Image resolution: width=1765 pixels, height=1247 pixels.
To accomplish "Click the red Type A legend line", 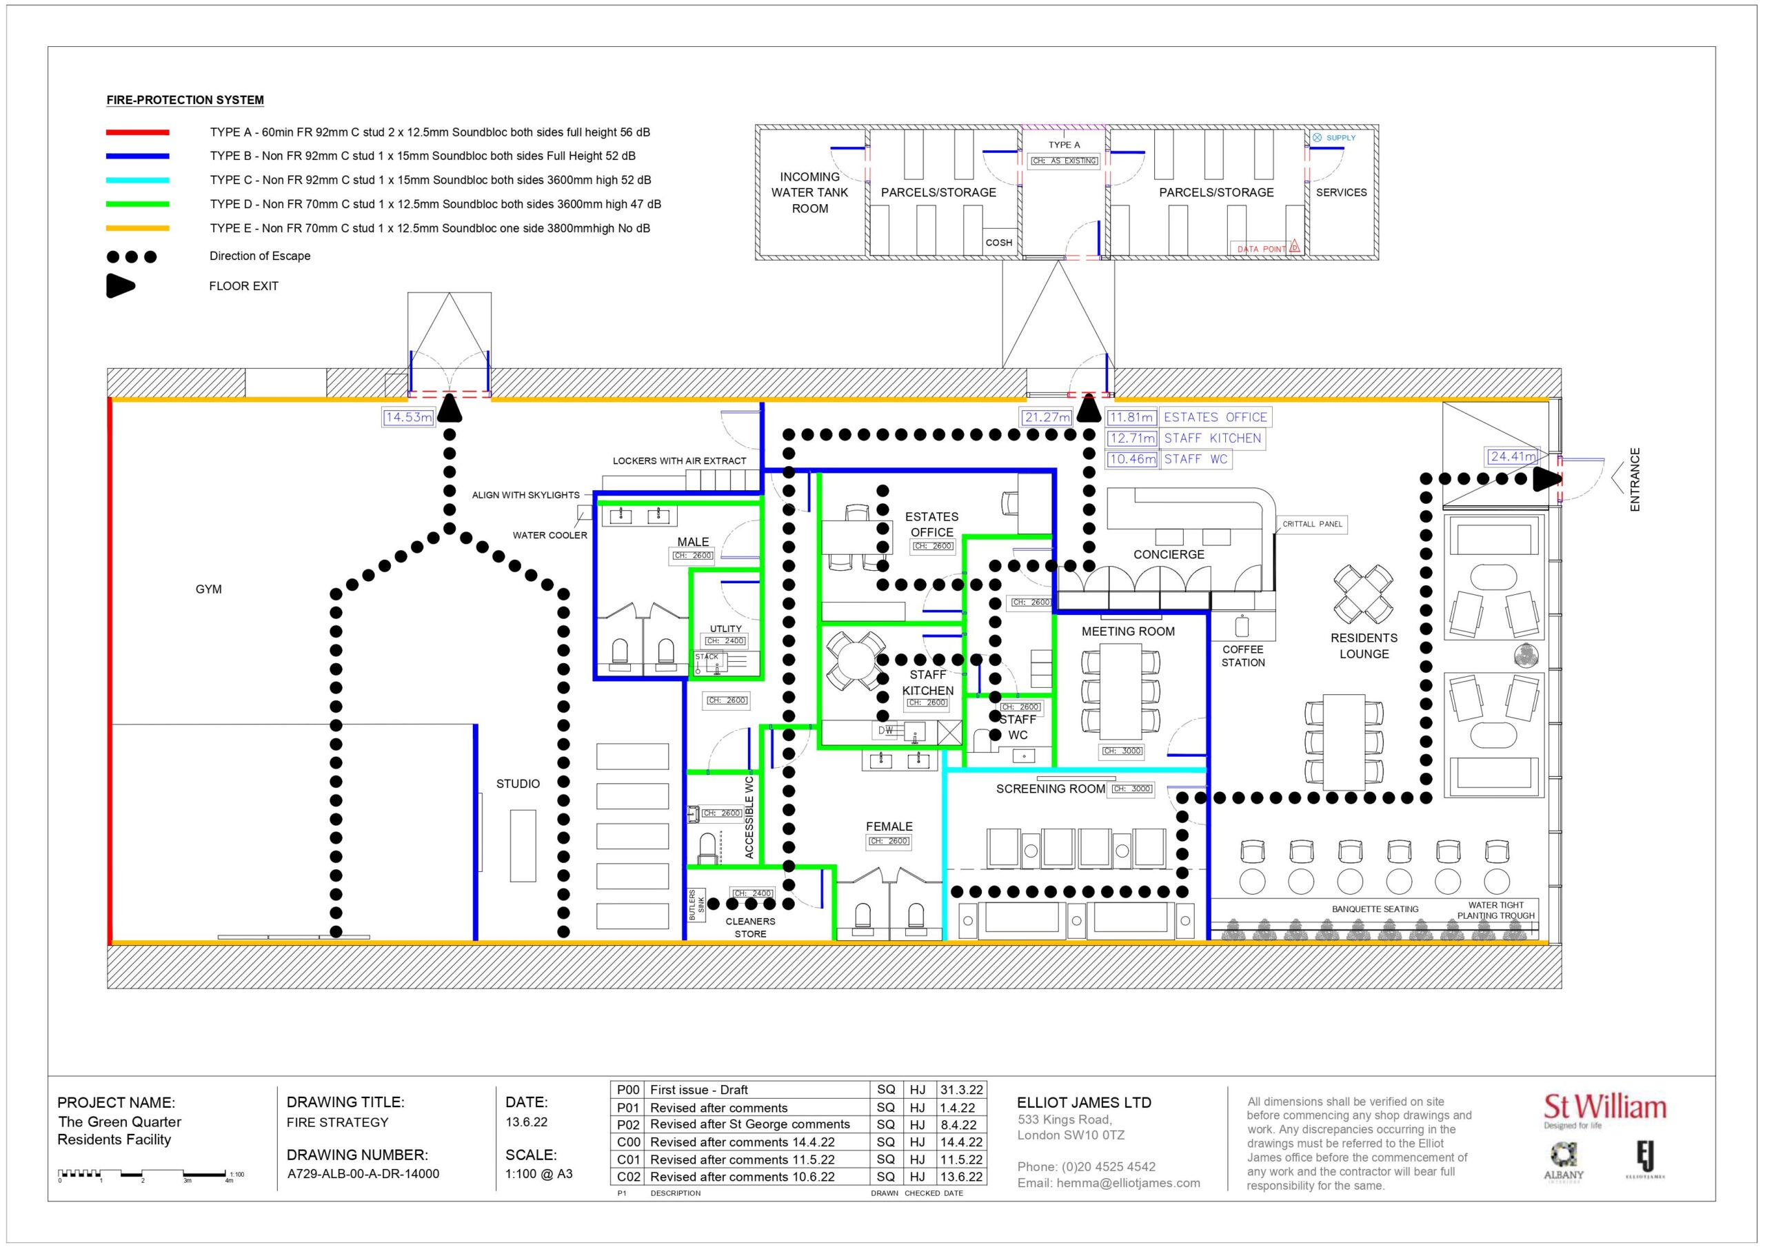I will click(x=138, y=132).
